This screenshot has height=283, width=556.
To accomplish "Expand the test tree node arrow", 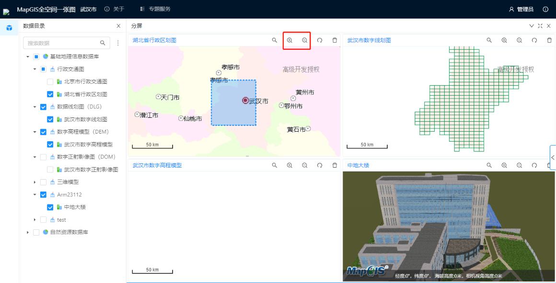I will 35,220.
